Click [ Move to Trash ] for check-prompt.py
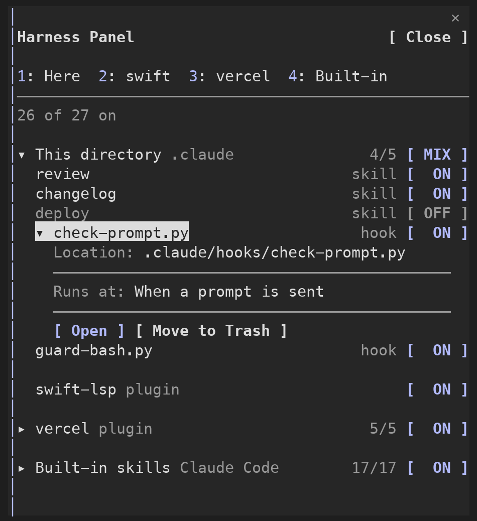 (211, 331)
